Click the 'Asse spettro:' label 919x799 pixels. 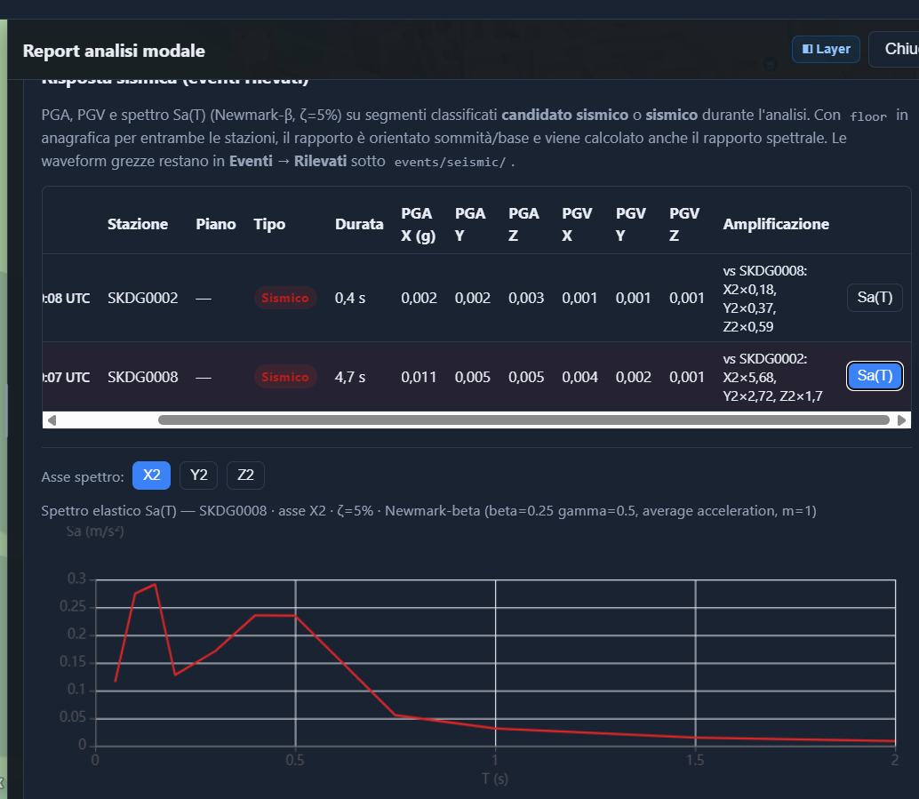83,477
